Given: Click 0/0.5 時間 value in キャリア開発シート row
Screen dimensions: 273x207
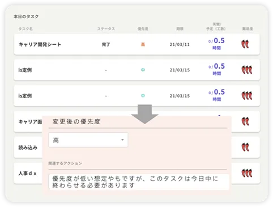Looking at the screenshot, I should coord(216,44).
